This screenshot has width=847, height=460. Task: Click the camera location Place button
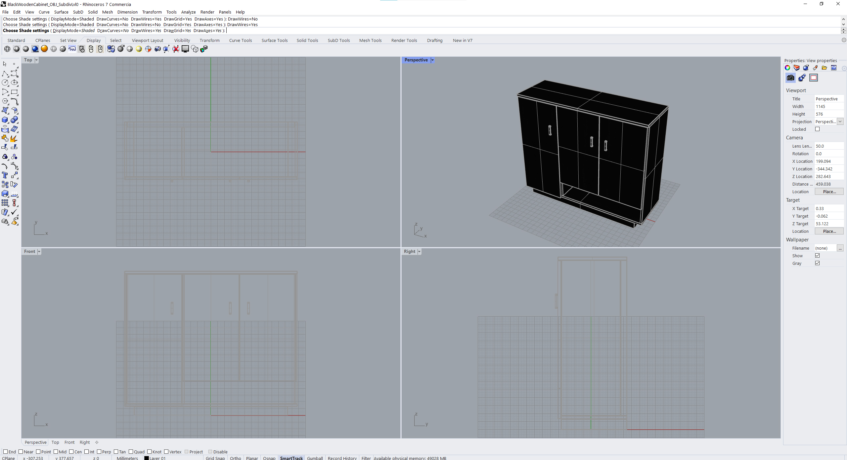click(829, 192)
